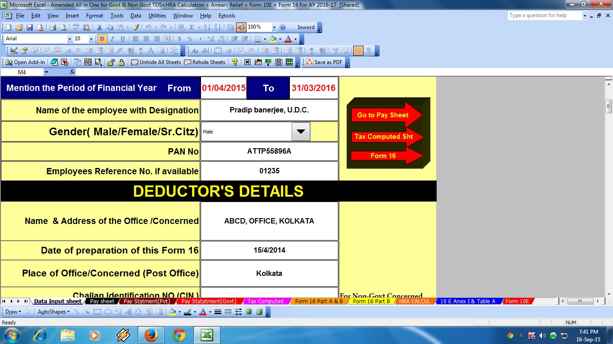
Task: Print the sheet using the printer icon
Action: 53,27
